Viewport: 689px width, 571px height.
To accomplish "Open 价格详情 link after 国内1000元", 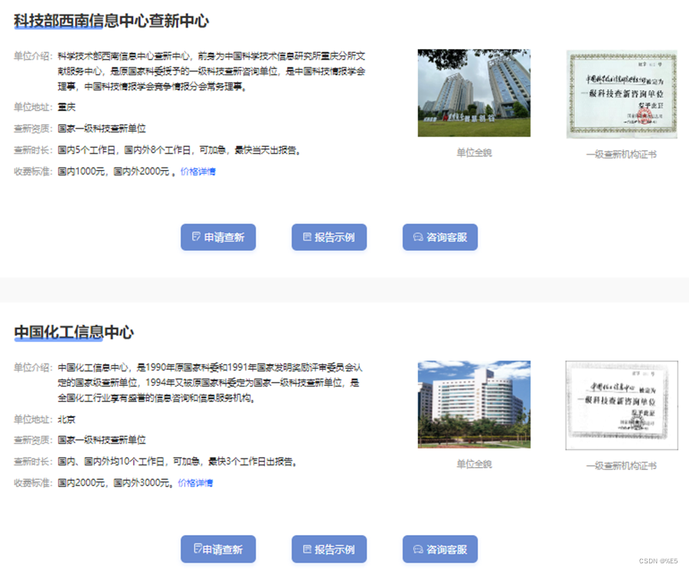I will pyautogui.click(x=198, y=171).
